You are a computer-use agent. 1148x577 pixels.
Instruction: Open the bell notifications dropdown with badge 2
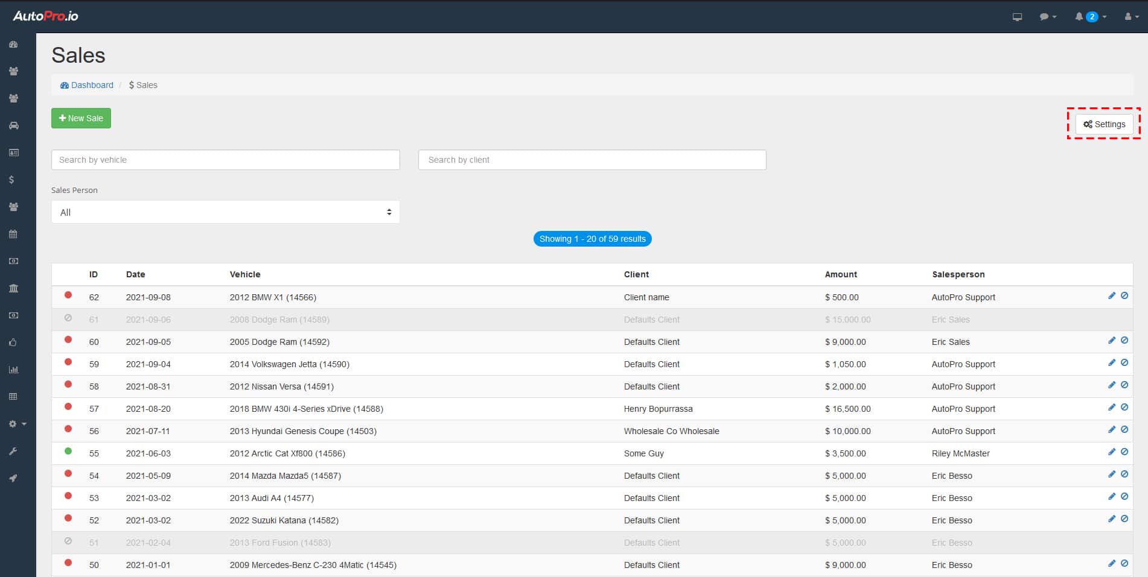1091,17
